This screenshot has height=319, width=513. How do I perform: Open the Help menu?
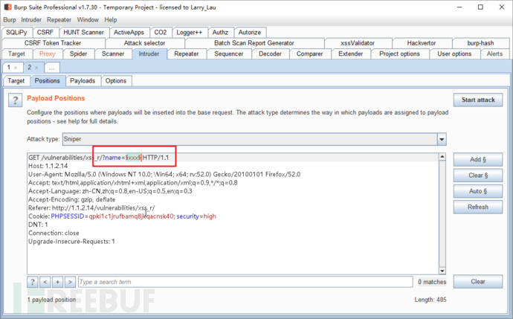pos(111,20)
